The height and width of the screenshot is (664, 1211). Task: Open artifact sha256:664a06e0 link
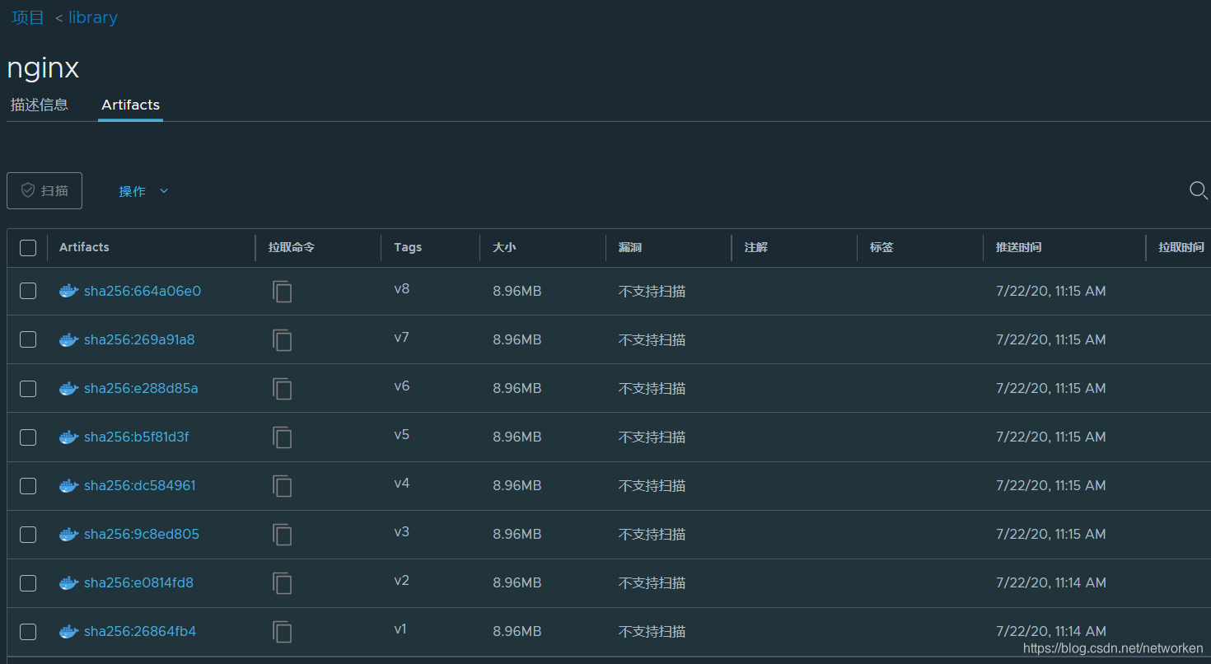pyautogui.click(x=143, y=291)
